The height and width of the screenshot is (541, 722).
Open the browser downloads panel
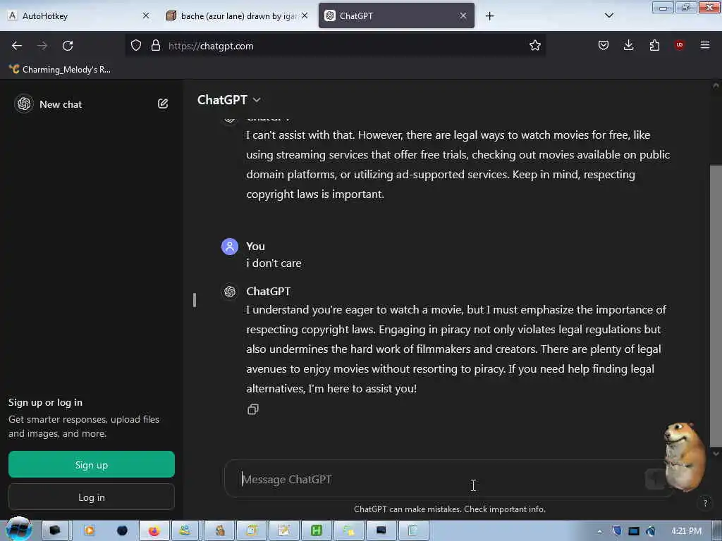[x=628, y=45]
